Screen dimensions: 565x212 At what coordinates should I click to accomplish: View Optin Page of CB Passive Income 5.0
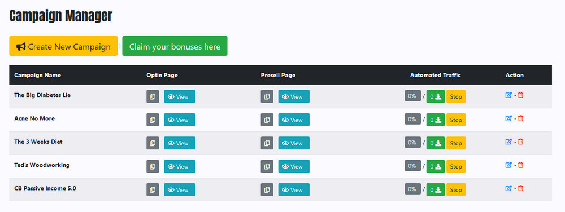click(180, 189)
